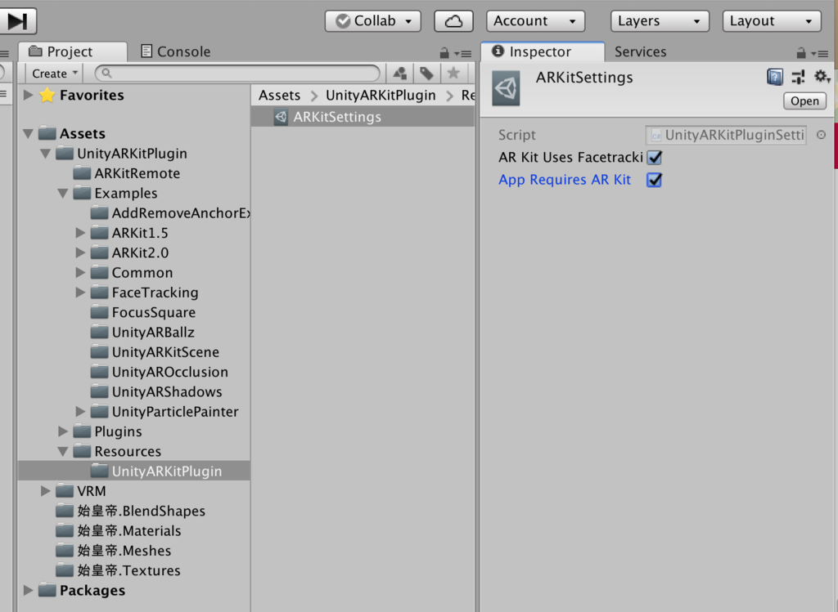Viewport: 838px width, 612px height.
Task: Click the Search by Label tag icon
Action: pyautogui.click(x=426, y=73)
